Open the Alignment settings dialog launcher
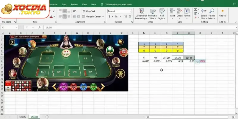238x119 pixels. 105,22
